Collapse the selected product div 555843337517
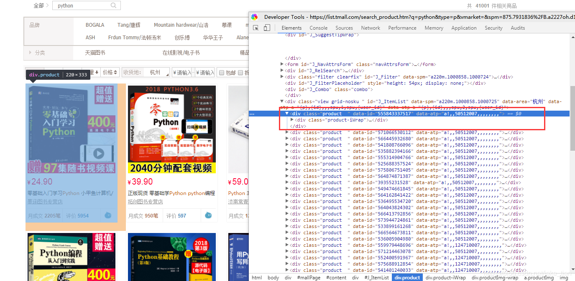 [x=287, y=114]
